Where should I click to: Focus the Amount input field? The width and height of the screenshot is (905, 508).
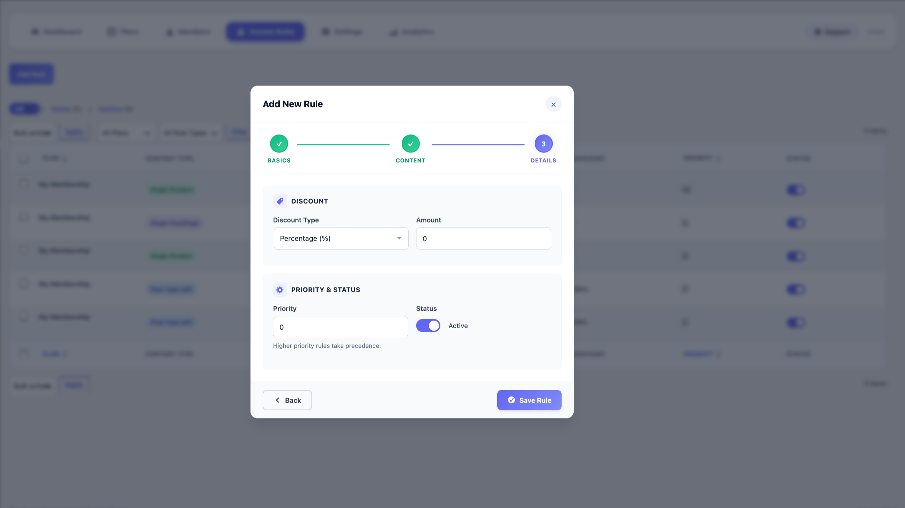point(483,239)
